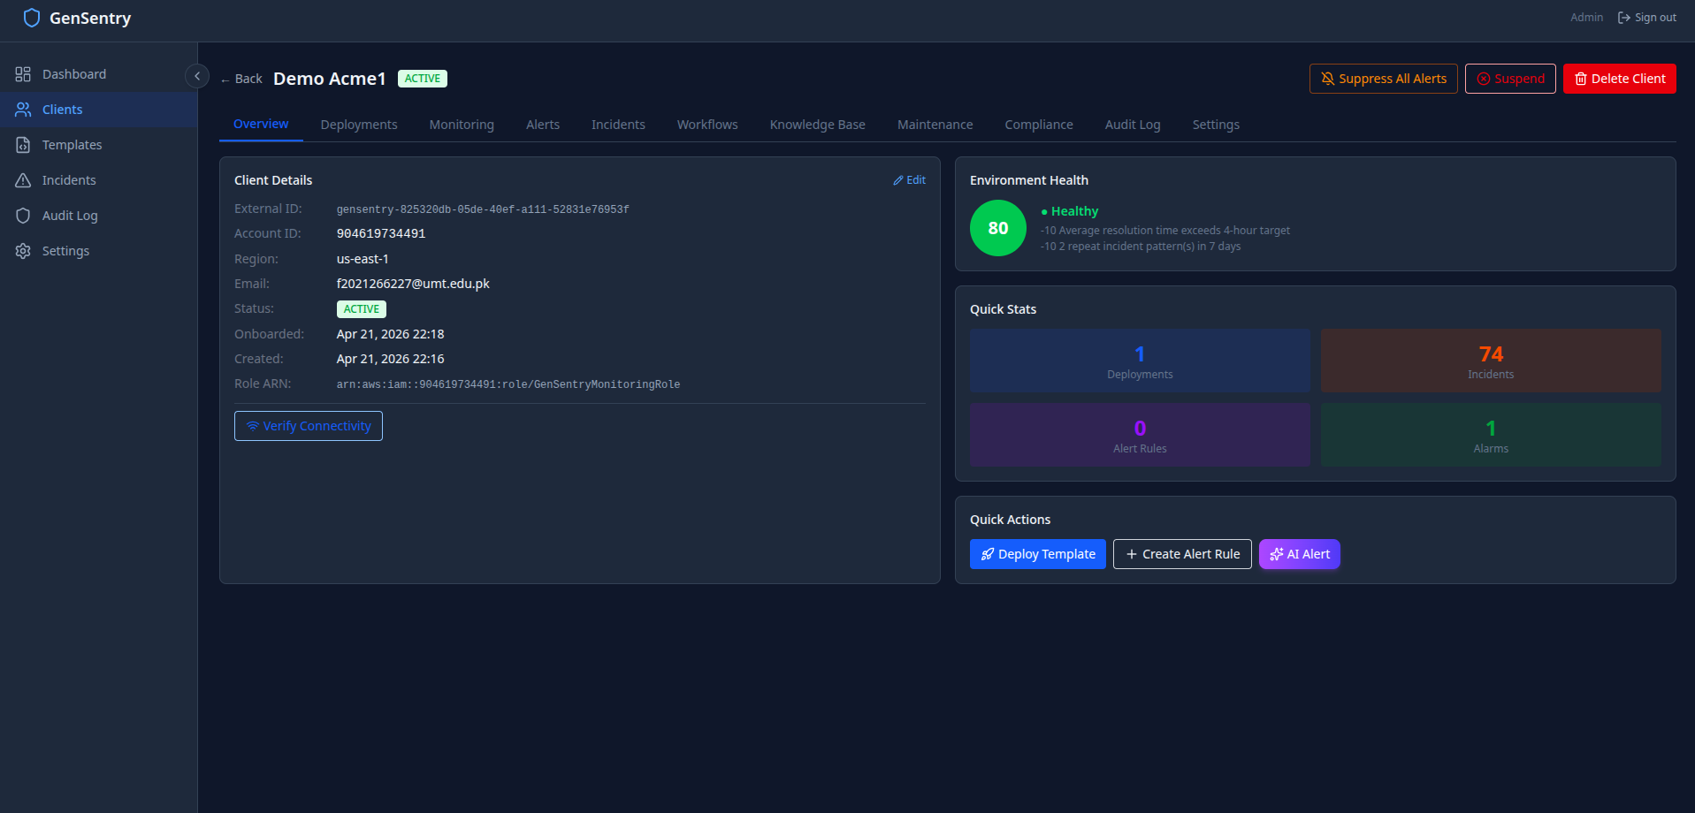Screen dimensions: 1695x813
Task: Click the Verify Connectivity button
Action: tap(309, 426)
